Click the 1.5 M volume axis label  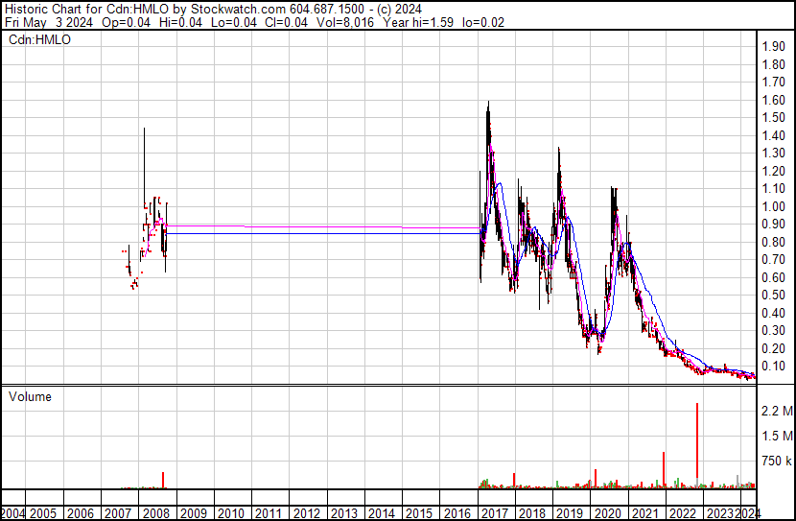777,436
